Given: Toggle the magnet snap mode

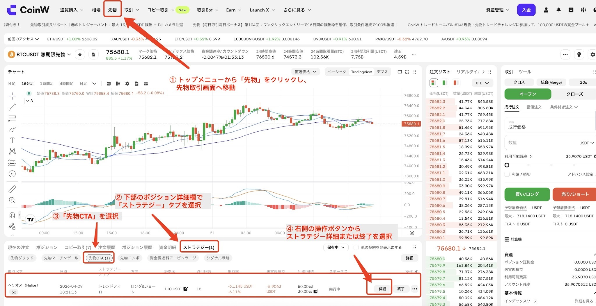Looking at the screenshot, I should [x=12, y=215].
